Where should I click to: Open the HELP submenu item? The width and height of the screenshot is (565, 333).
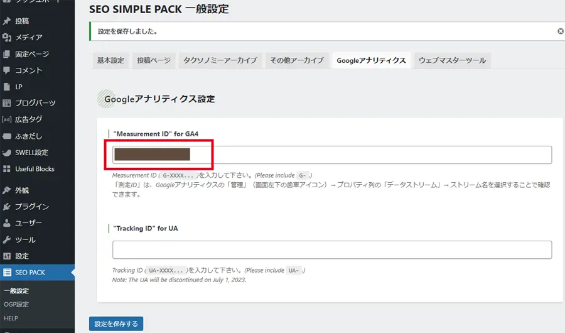pos(11,318)
